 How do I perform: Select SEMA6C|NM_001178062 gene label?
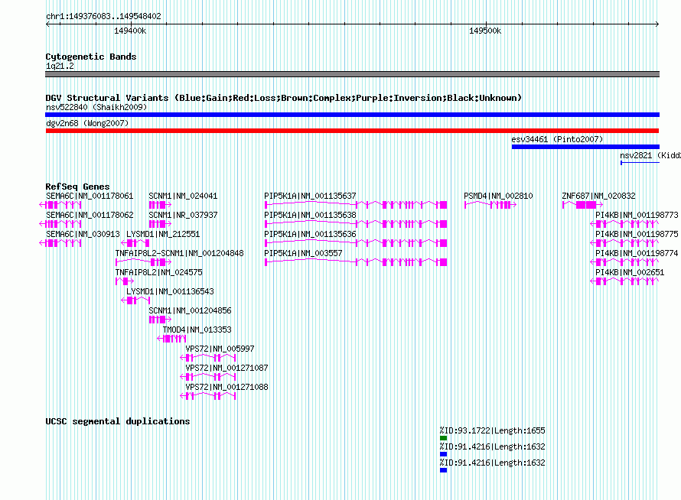[90, 215]
